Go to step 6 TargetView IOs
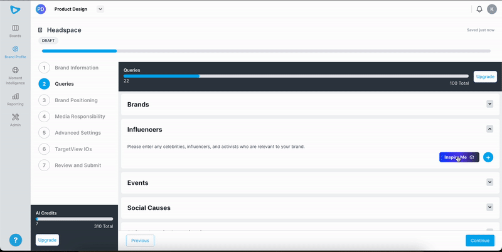The width and height of the screenshot is (502, 252). tap(65, 149)
